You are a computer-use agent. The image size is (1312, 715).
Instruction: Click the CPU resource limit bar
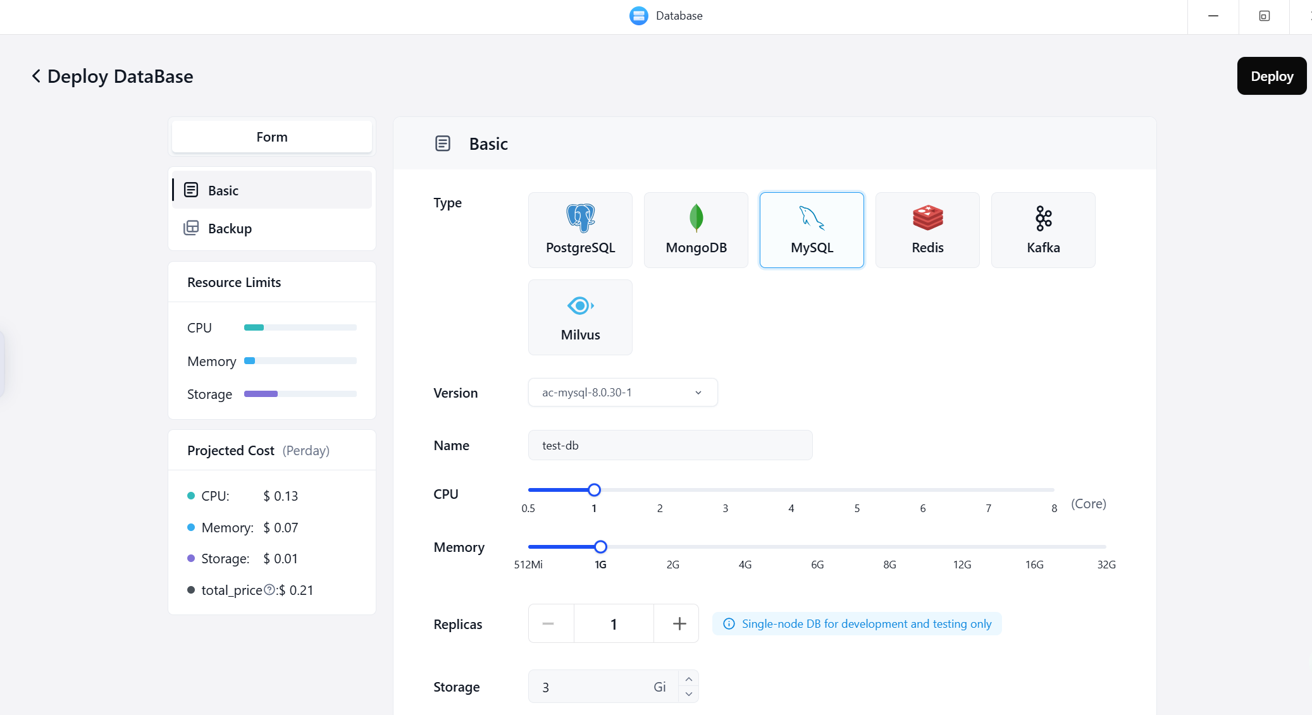300,327
